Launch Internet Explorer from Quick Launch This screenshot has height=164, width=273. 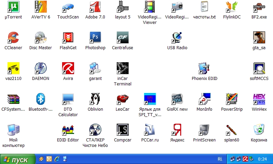point(57,159)
